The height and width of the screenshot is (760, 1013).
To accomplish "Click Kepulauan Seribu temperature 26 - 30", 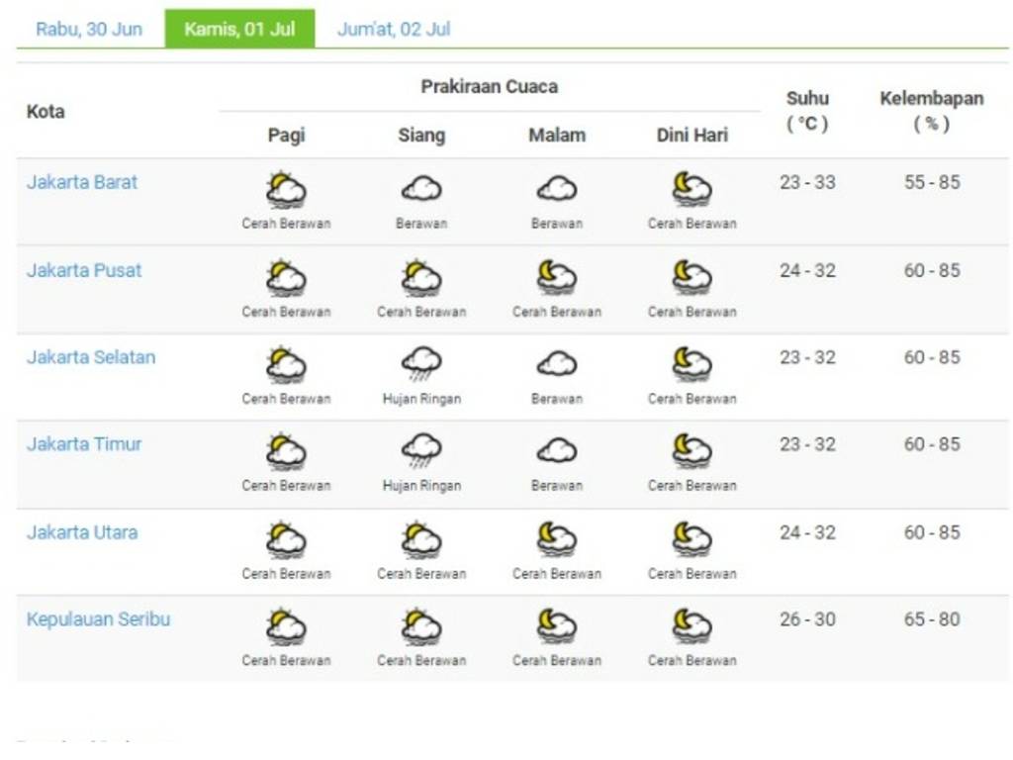I will pos(807,619).
